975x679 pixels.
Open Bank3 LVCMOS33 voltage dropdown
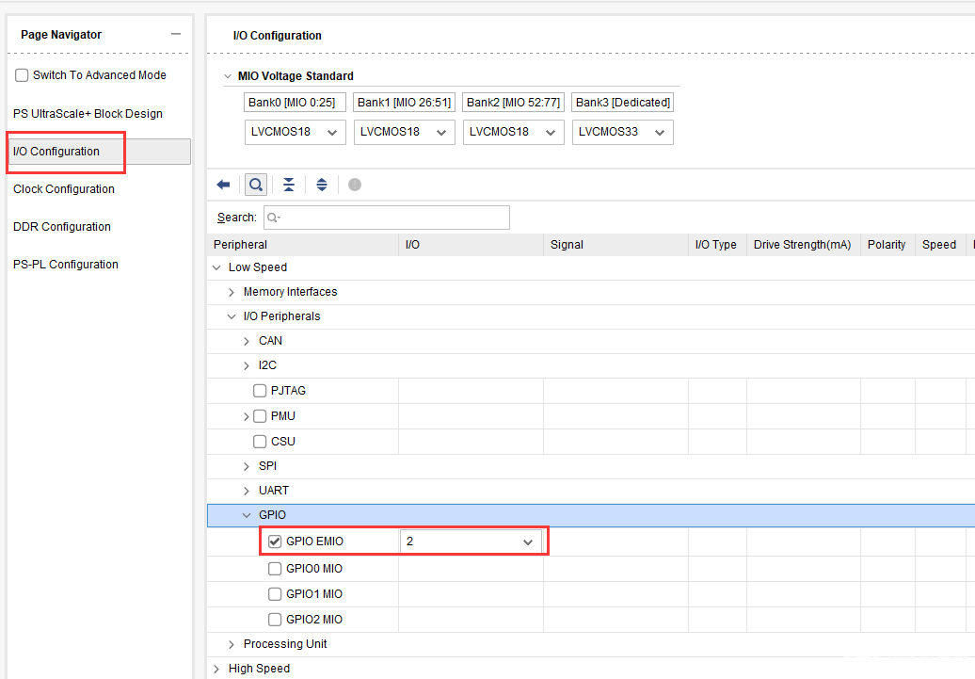[622, 132]
